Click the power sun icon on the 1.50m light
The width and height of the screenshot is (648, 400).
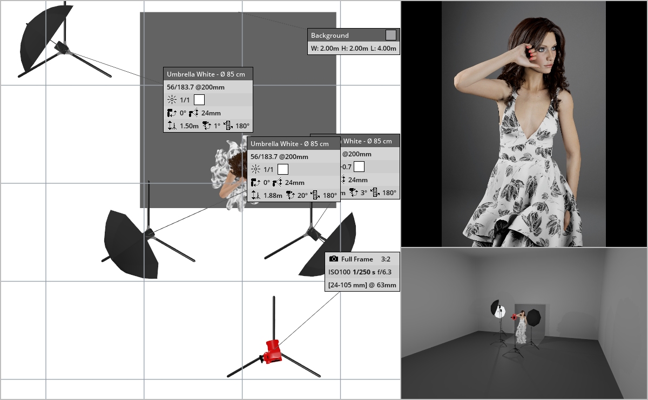point(172,100)
